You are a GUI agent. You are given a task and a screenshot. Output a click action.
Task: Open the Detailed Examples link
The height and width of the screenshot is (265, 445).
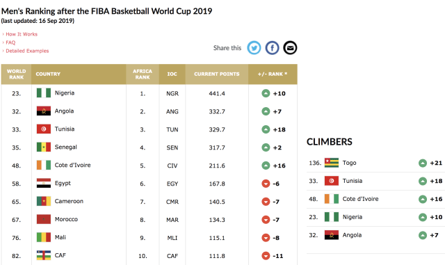tap(27, 51)
